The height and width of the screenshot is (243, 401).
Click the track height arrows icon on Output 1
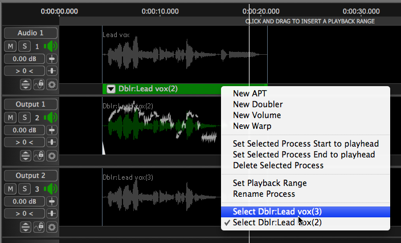click(x=26, y=156)
